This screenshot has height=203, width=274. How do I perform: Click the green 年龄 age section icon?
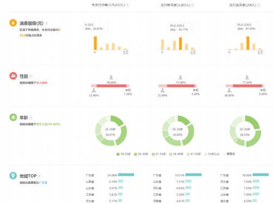13,117
